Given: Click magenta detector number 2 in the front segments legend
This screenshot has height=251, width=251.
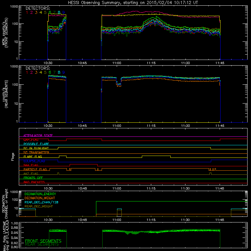Looking at the screenshot, I should point(32,13).
